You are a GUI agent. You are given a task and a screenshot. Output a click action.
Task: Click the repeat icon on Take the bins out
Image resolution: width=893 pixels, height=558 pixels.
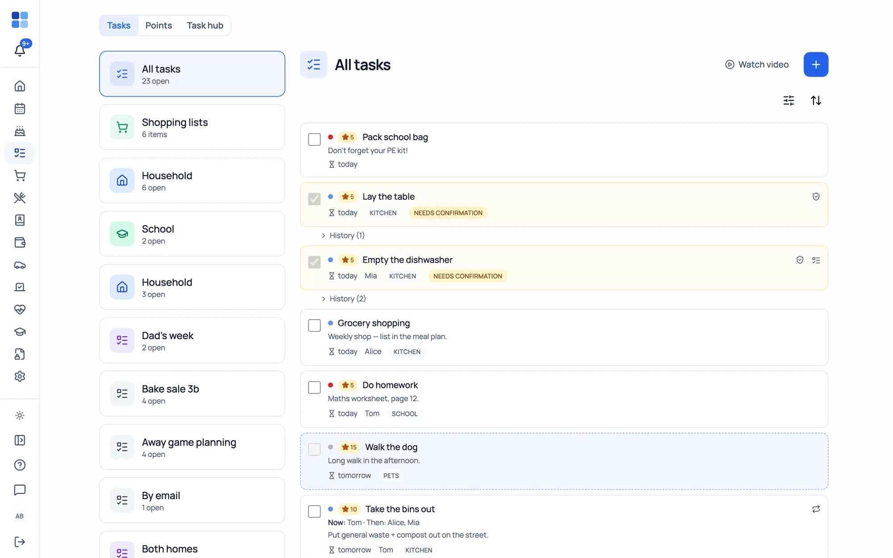point(816,509)
